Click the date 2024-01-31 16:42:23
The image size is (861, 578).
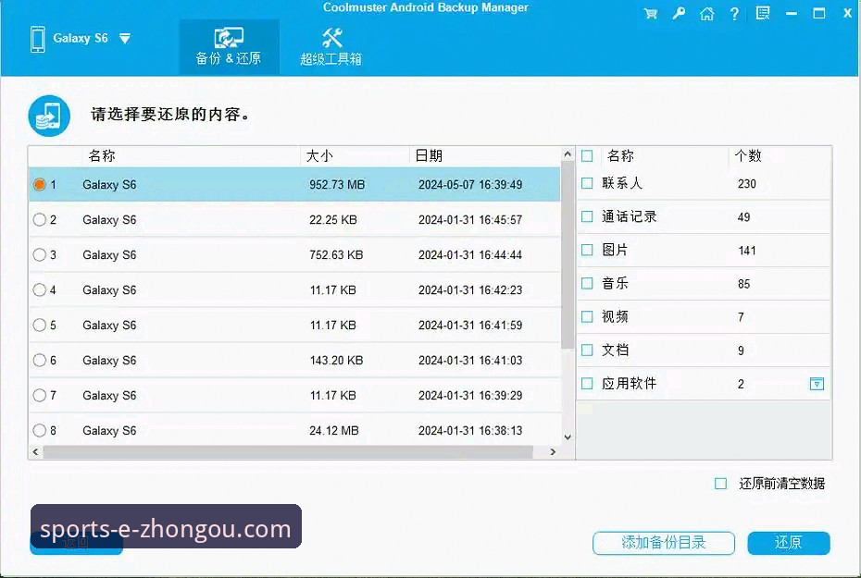click(470, 290)
